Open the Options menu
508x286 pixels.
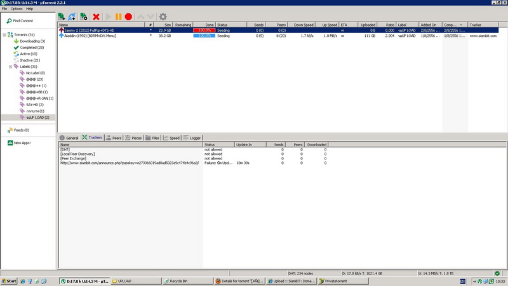point(17,9)
